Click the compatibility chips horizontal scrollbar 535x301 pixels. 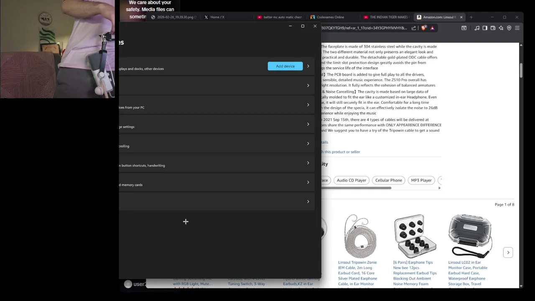tap(356, 188)
